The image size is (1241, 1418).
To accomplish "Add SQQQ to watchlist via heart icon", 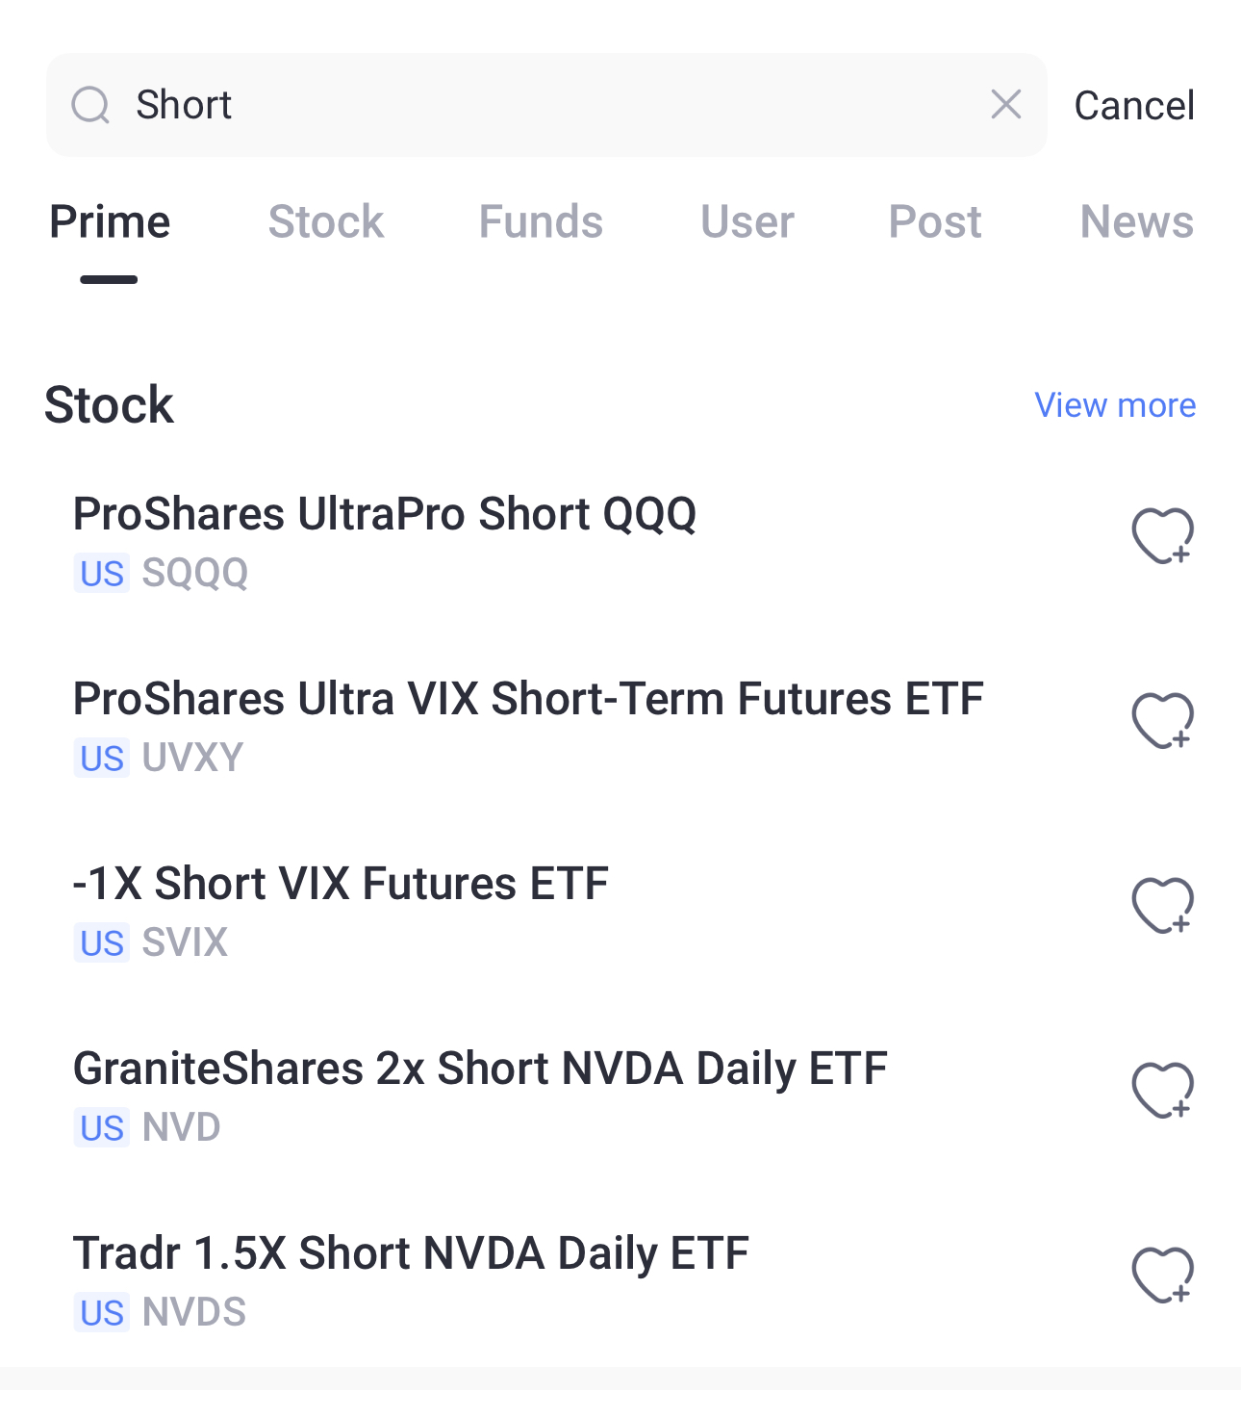I will click(1162, 535).
